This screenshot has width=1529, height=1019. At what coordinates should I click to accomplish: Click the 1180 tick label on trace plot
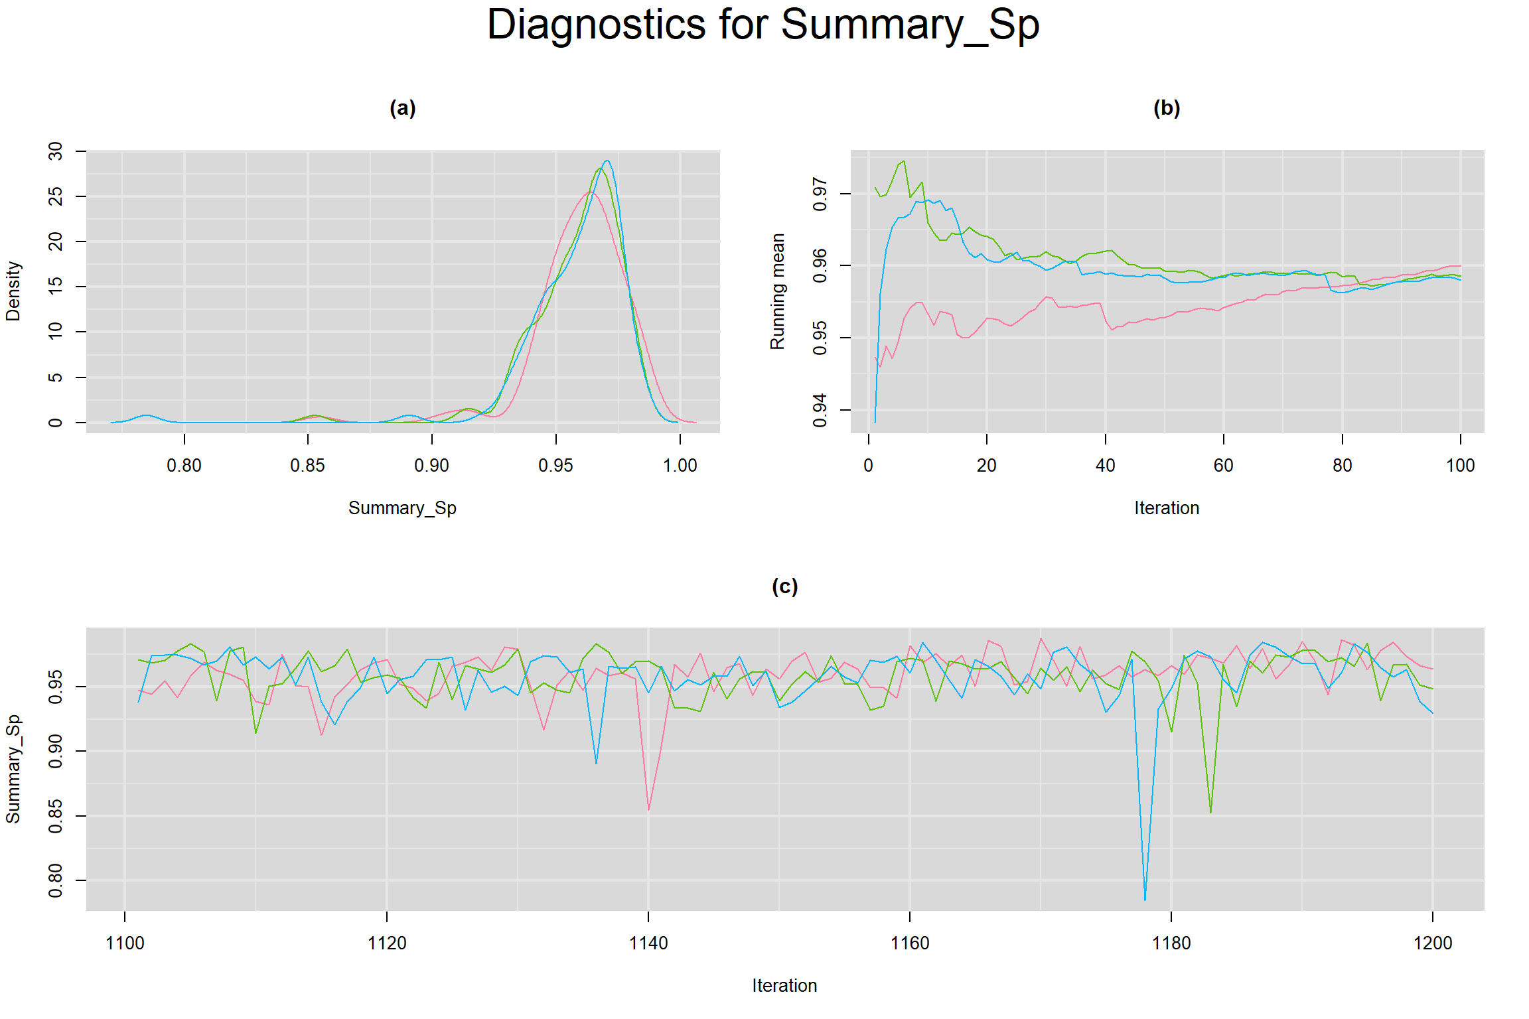(x=1171, y=943)
